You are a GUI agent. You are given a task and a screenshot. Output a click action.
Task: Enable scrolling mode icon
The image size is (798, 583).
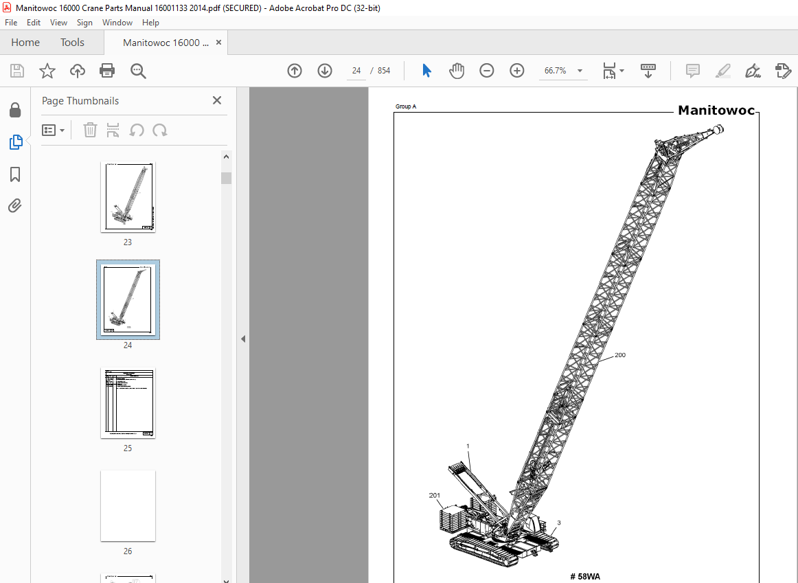click(x=648, y=71)
